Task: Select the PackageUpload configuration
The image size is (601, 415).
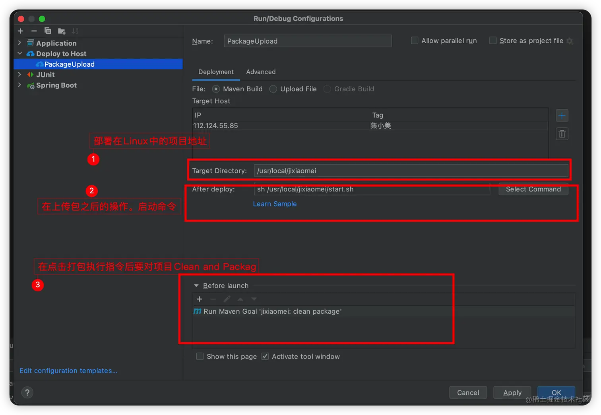Action: point(98,64)
